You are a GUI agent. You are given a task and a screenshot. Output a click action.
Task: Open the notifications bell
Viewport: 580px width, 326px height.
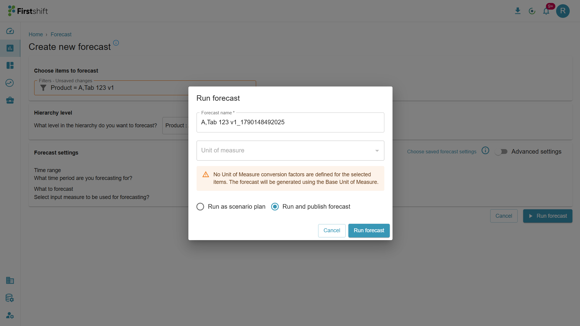click(x=546, y=11)
